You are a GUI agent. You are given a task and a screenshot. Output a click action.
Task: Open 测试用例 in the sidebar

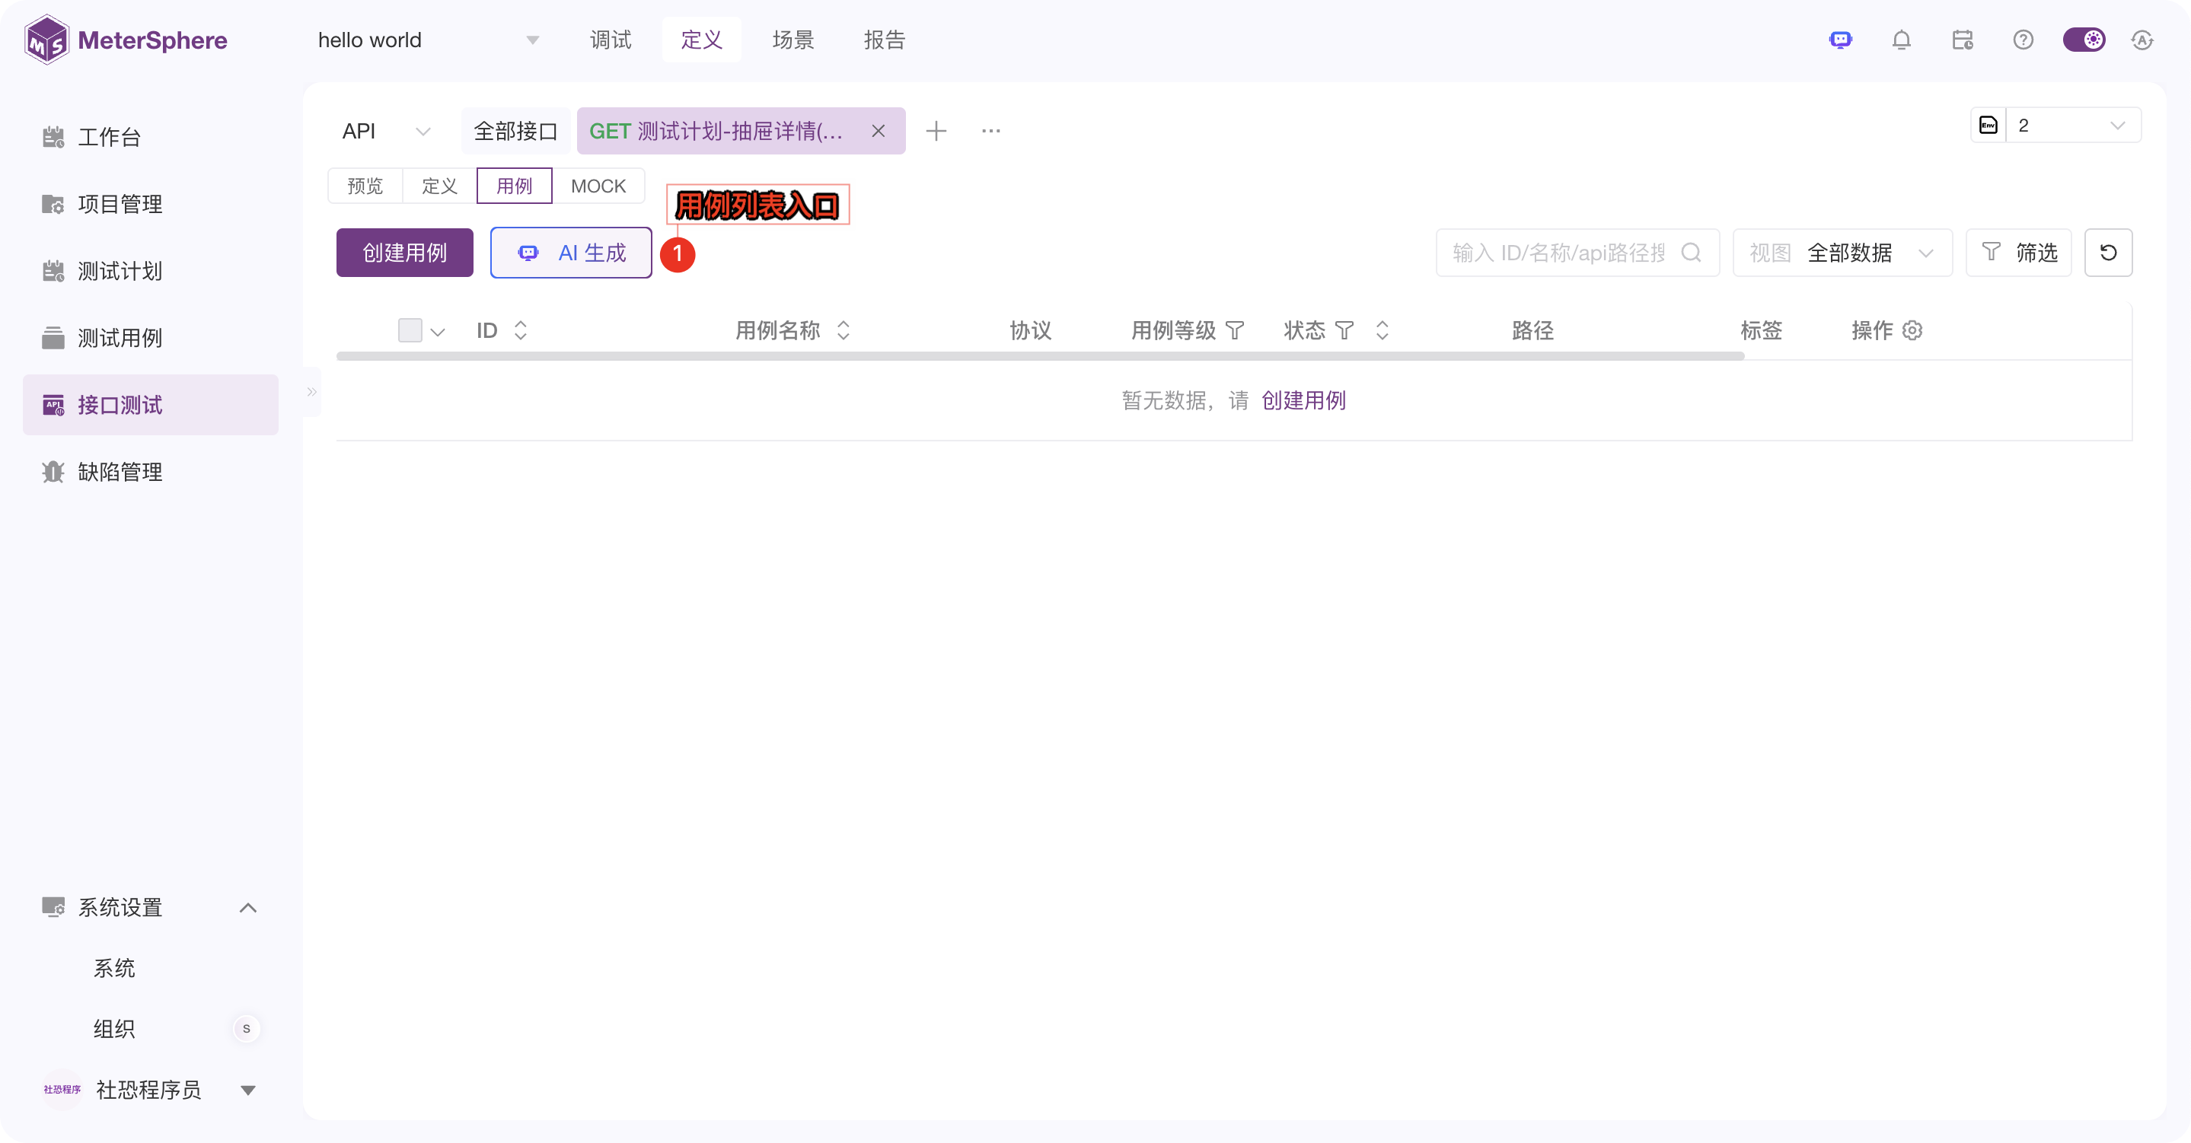coord(151,338)
